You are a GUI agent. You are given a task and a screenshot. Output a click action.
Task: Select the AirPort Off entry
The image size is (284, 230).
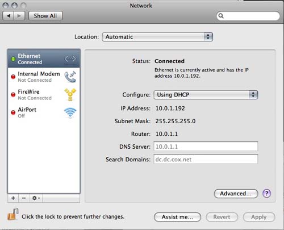pyautogui.click(x=44, y=112)
